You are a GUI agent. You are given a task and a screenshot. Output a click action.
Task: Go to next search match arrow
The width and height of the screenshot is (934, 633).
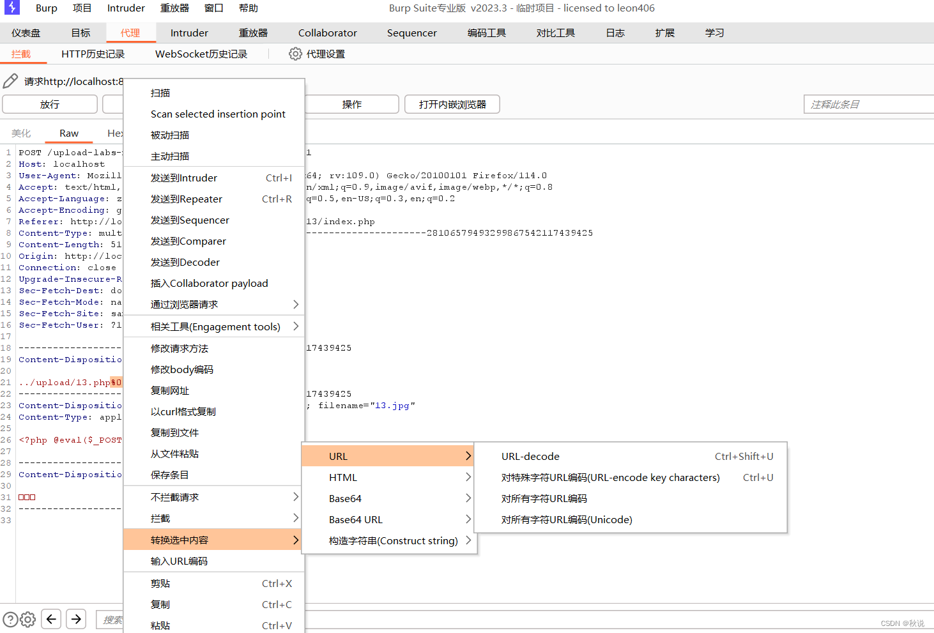click(x=76, y=619)
